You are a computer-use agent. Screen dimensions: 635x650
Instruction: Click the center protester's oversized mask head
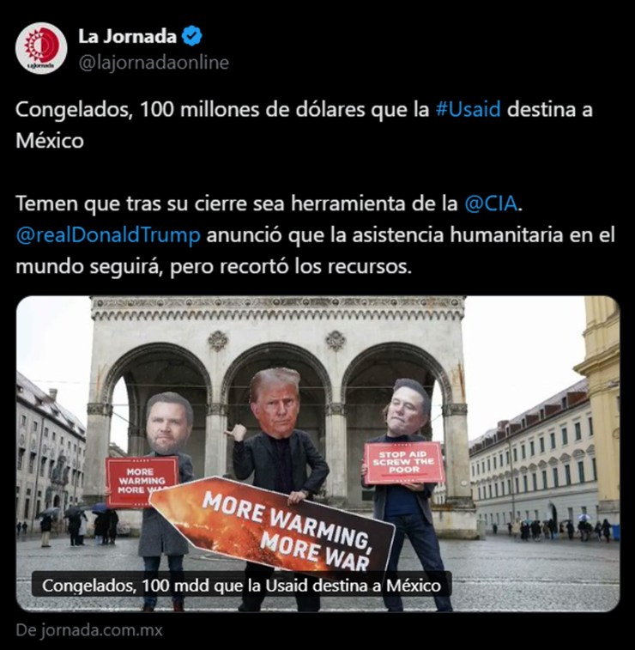[276, 403]
